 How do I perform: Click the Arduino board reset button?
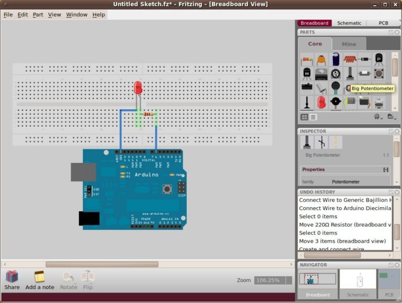(x=167, y=189)
